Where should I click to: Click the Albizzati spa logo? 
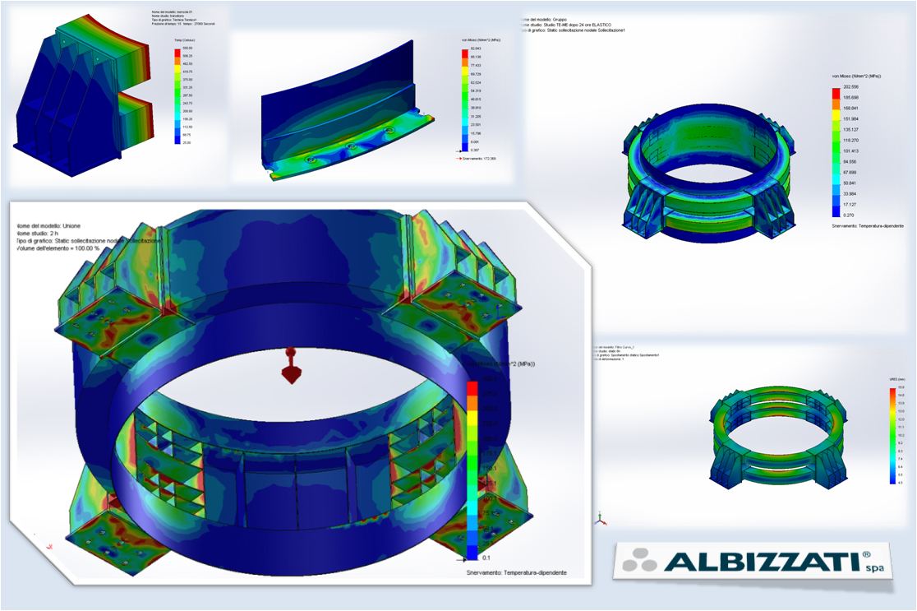pyautogui.click(x=753, y=561)
